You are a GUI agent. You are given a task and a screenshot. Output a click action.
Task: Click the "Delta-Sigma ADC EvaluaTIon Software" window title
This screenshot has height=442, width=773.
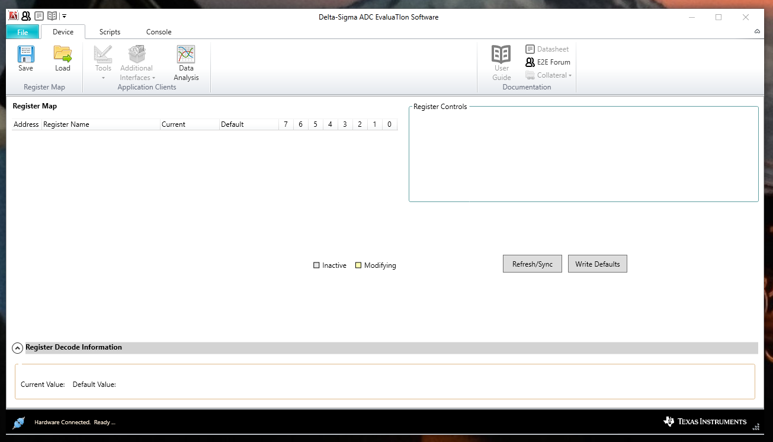tap(379, 17)
